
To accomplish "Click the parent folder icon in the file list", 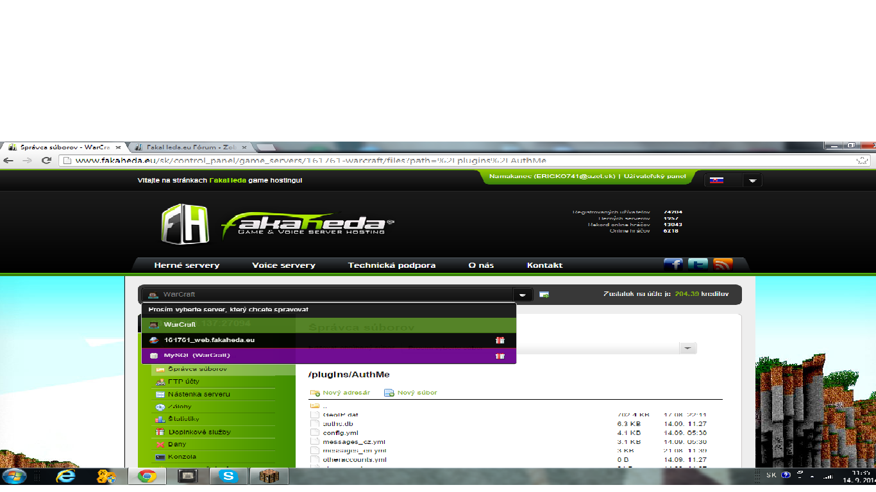I will 315,406.
